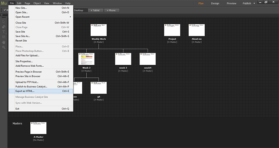The image size is (279, 148).
Task: Select the Week 2 page thumbnail
Action: (86, 59)
